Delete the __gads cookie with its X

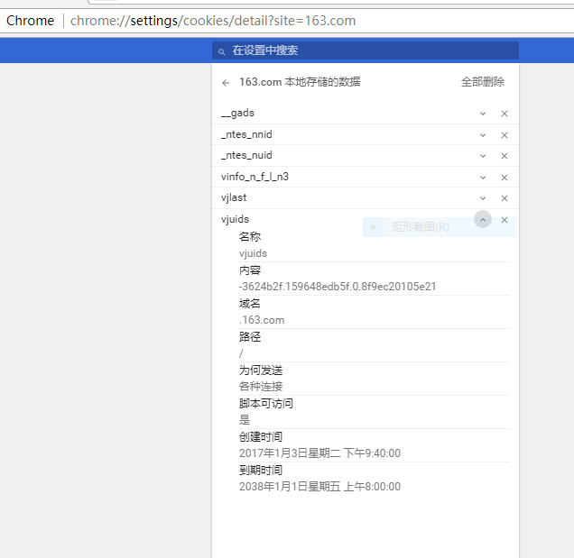click(505, 114)
